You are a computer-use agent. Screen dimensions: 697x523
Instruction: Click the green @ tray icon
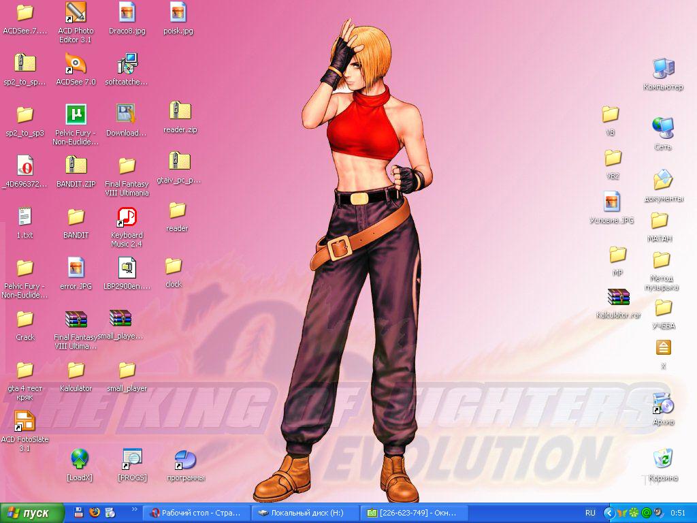pyautogui.click(x=647, y=513)
